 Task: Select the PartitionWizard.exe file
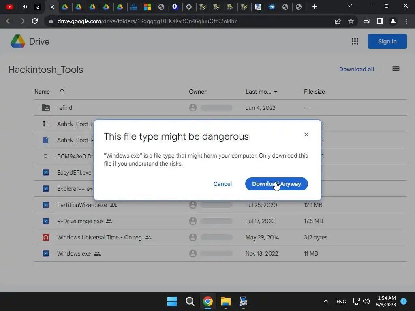(82, 205)
